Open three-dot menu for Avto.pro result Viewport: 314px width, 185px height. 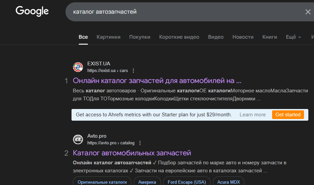140,143
